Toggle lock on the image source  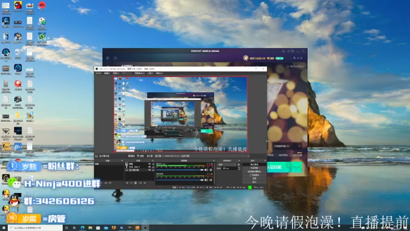[x=153, y=164]
